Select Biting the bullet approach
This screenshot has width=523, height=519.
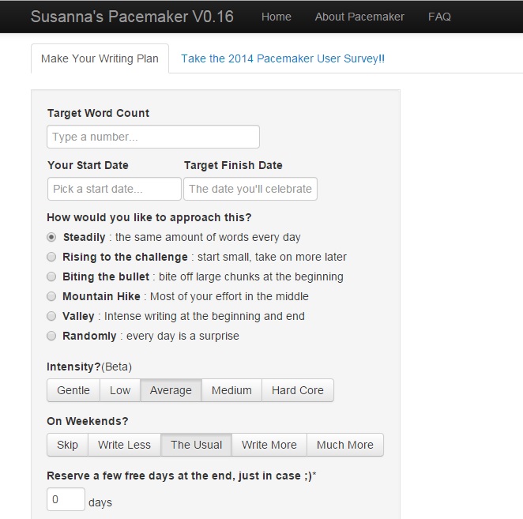[x=52, y=276]
